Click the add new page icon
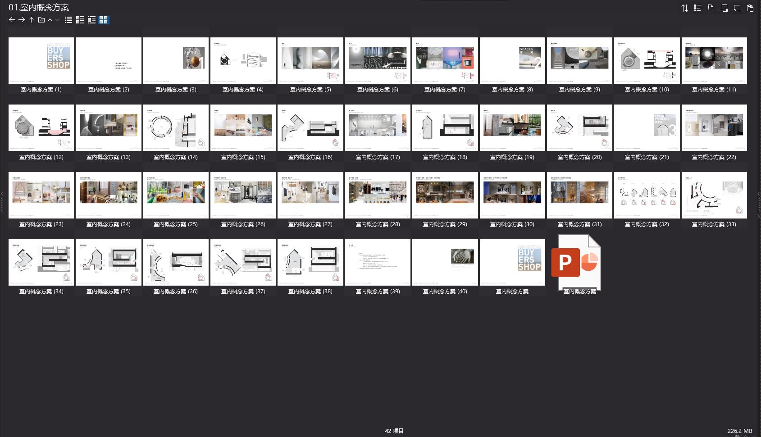This screenshot has width=761, height=437. point(724,8)
